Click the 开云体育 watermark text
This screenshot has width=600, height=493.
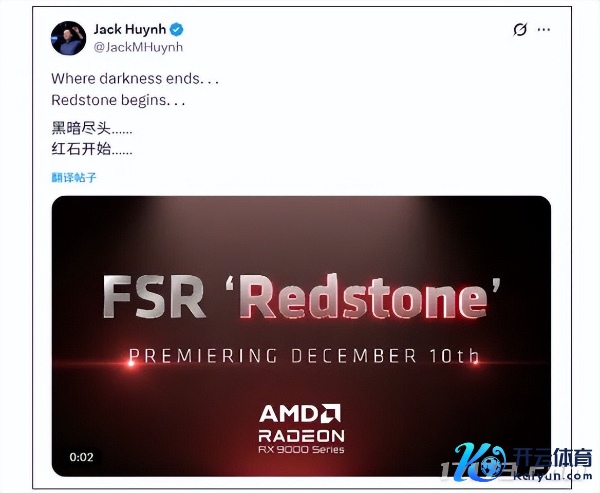[552, 458]
